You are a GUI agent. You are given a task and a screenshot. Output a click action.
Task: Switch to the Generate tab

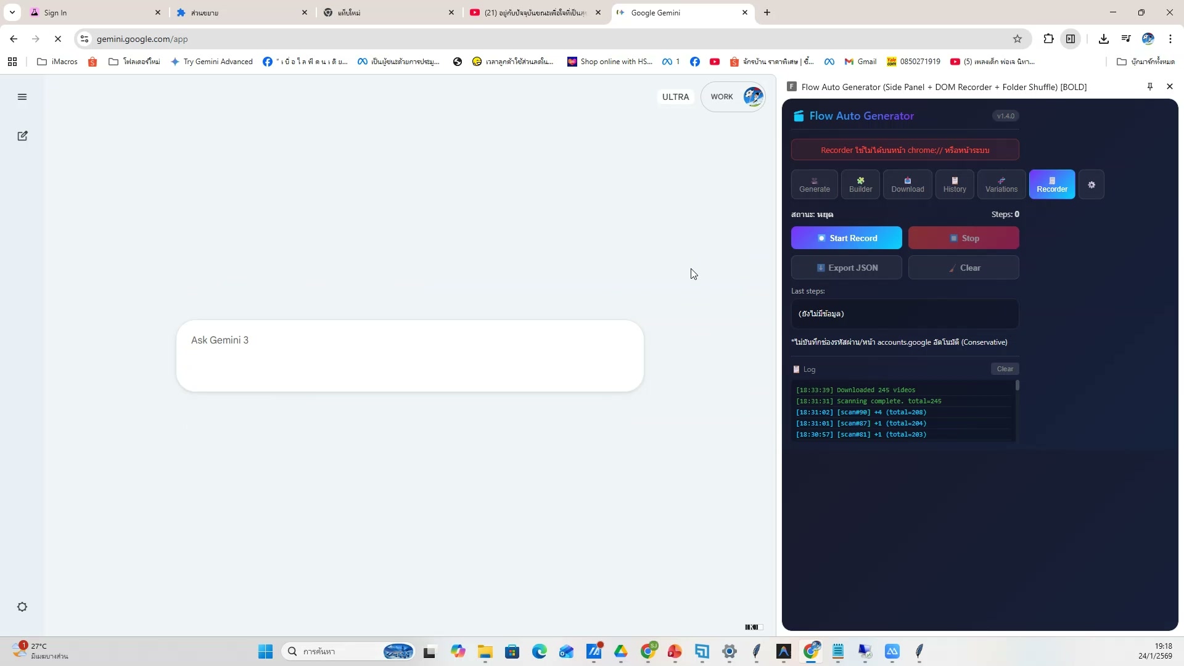click(x=814, y=184)
